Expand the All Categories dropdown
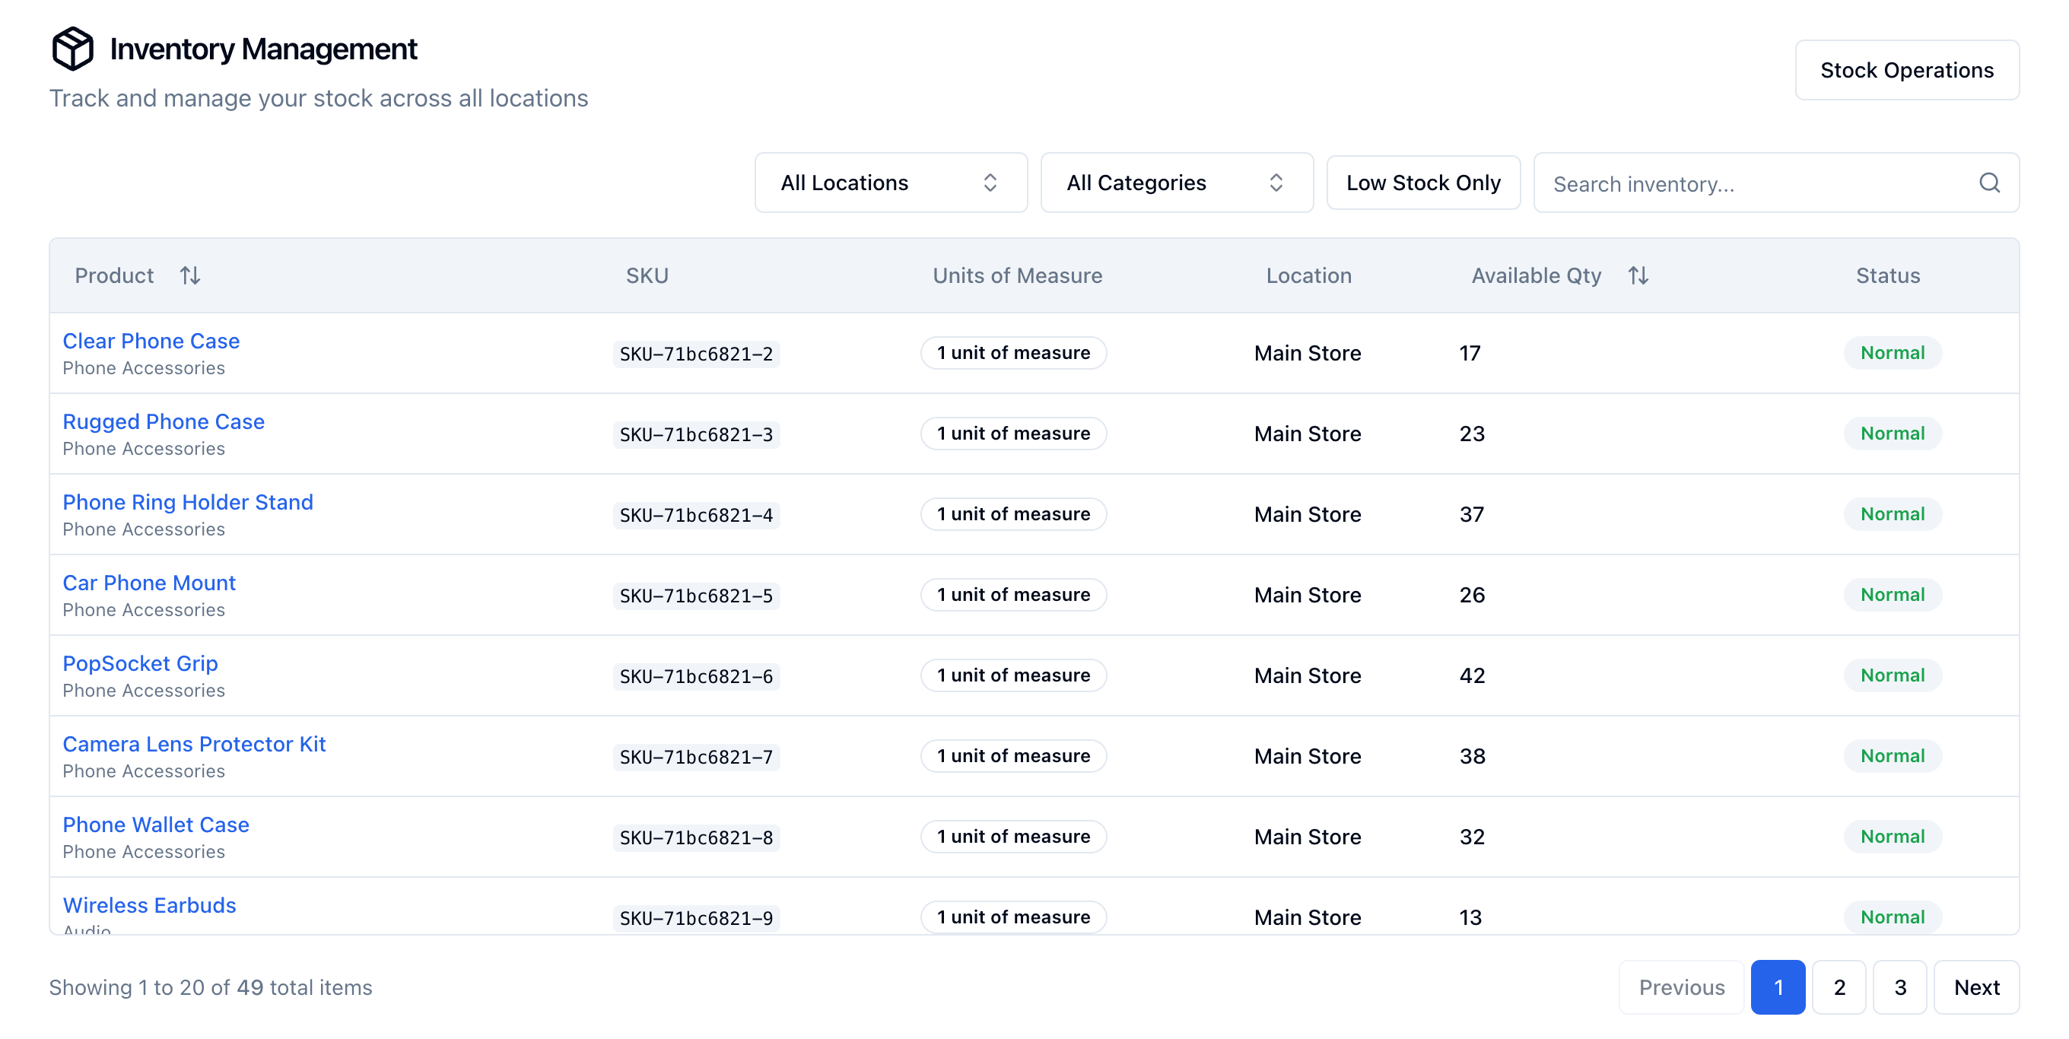Screen dimensions: 2069x1039 click(x=1177, y=183)
